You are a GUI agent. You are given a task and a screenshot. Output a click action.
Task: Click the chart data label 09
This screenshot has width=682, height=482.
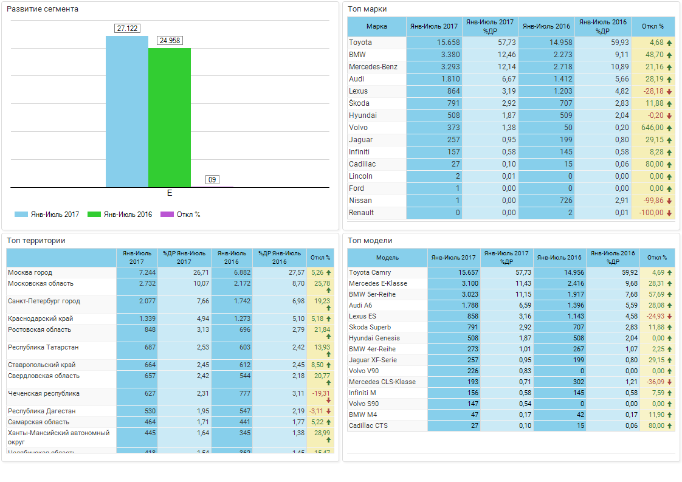[212, 180]
